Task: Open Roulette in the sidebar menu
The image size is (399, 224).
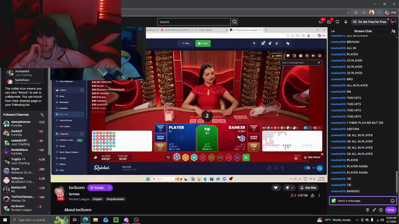Action: click(64, 108)
